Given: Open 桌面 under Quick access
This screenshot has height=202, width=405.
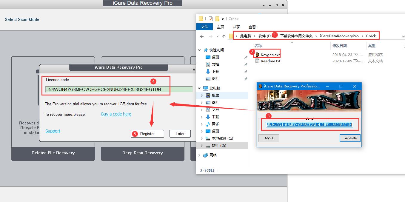Looking at the screenshot, I should (215, 57).
